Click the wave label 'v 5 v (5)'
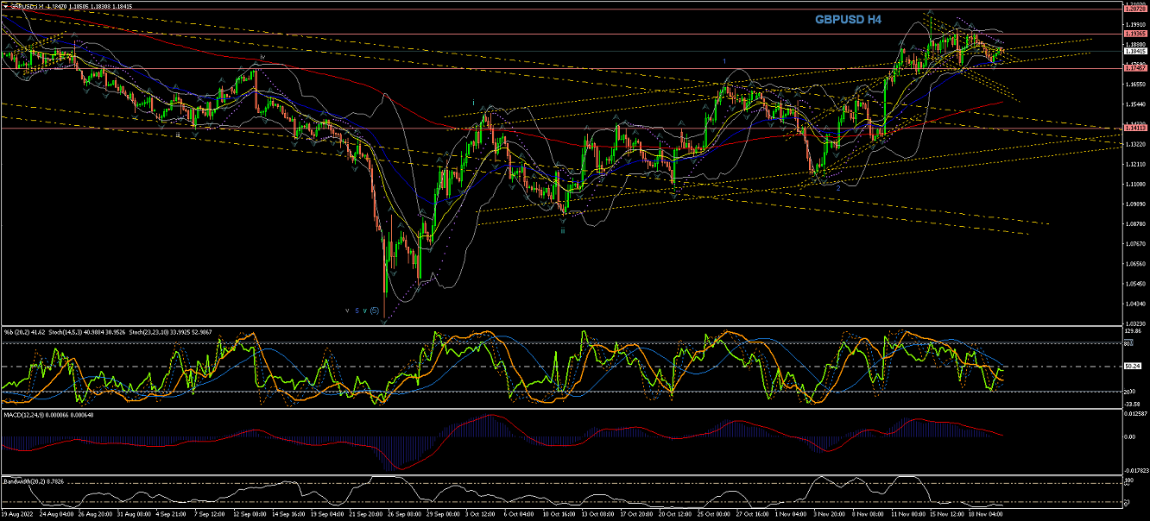The width and height of the screenshot is (1150, 521). pos(362,310)
